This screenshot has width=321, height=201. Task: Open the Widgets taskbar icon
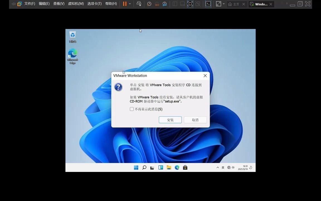click(x=161, y=167)
